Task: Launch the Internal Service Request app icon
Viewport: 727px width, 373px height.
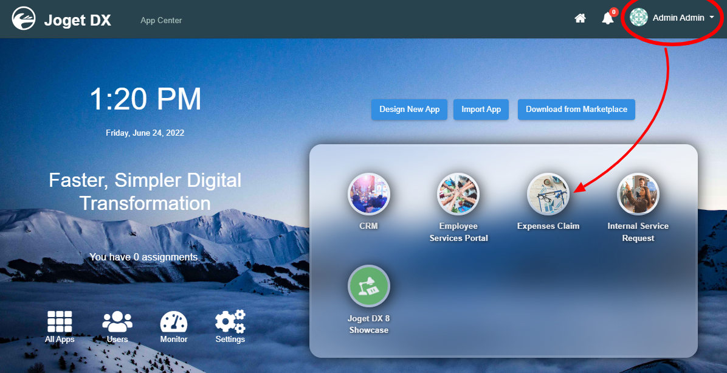Action: 638,194
